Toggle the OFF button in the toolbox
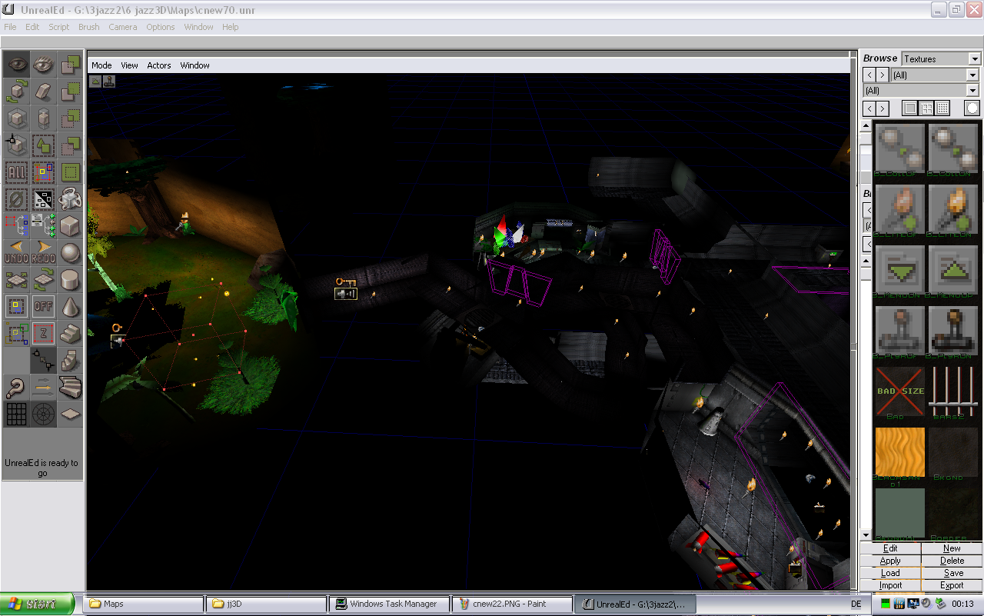Image resolution: width=984 pixels, height=616 pixels. [x=44, y=307]
